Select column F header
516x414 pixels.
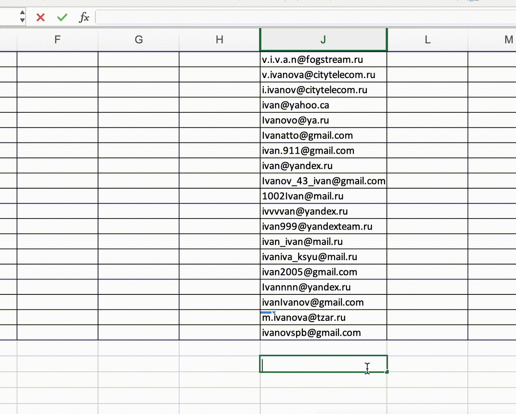(58, 39)
